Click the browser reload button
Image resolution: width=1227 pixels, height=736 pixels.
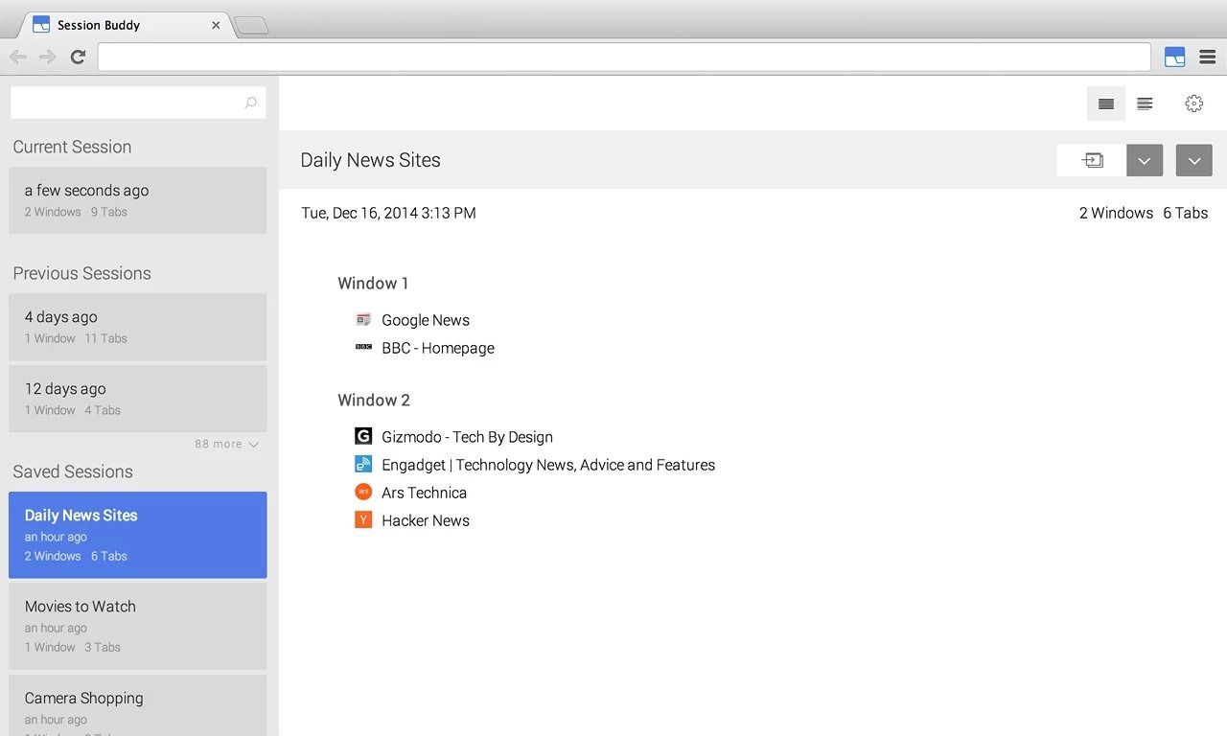point(79,57)
